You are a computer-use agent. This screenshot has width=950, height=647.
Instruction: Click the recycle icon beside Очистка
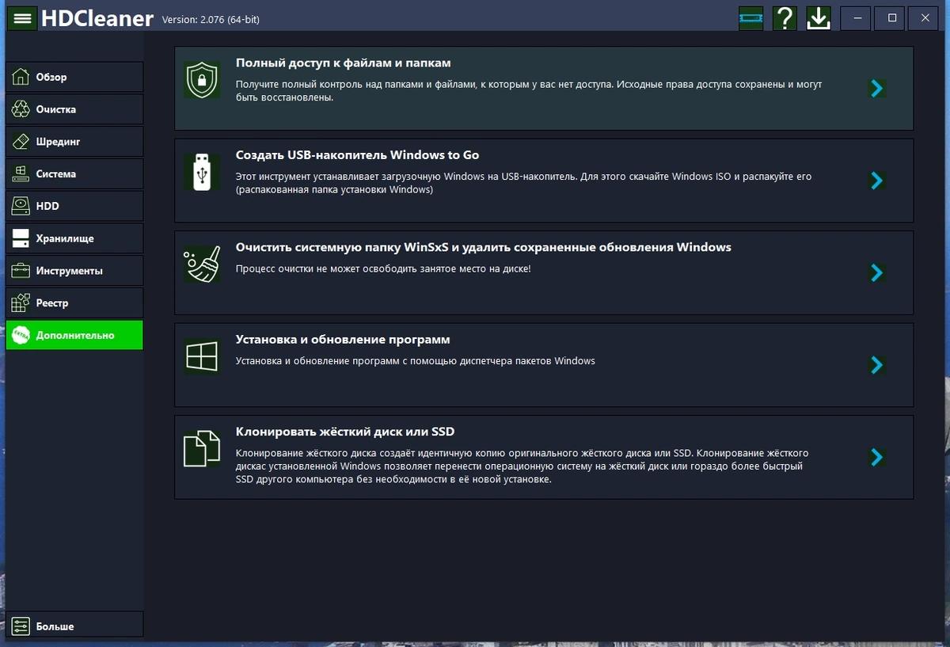coord(21,109)
